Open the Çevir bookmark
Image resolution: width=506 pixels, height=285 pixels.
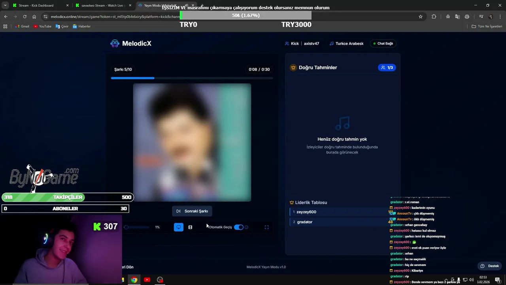[62, 27]
